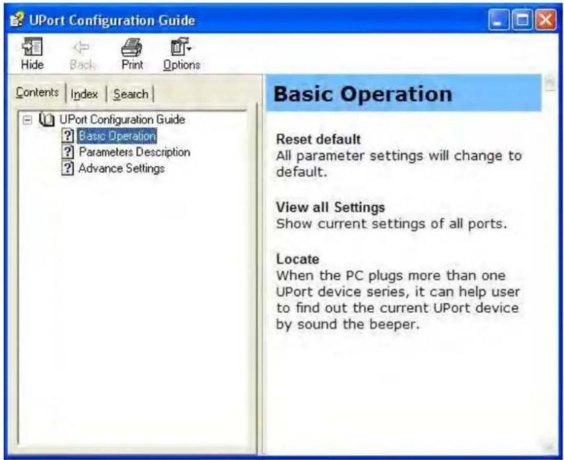Close the UPort Configuration Guide window
The height and width of the screenshot is (460, 564).
tap(546, 20)
